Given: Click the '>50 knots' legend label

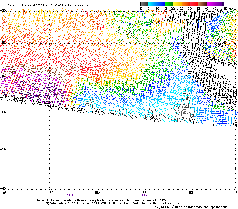Looking at the screenshot, I should coord(229,9).
